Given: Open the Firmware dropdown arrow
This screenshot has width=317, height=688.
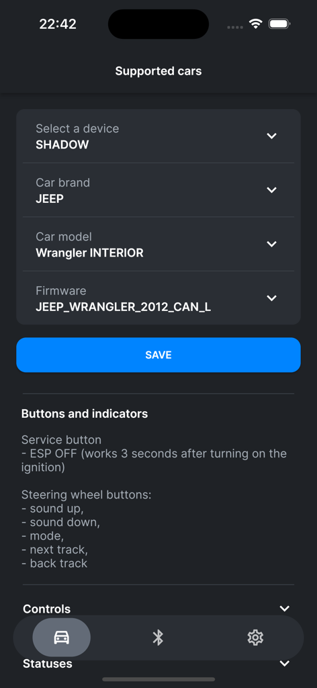Looking at the screenshot, I should 272,298.
